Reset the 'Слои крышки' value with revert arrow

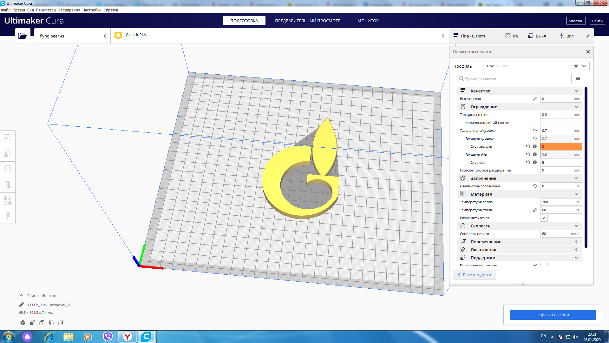coord(528,146)
